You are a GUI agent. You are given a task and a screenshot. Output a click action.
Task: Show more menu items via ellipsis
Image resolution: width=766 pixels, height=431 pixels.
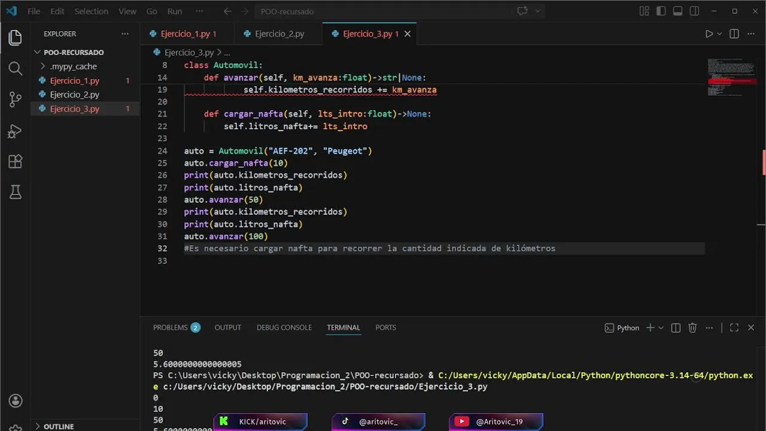pyautogui.click(x=199, y=11)
